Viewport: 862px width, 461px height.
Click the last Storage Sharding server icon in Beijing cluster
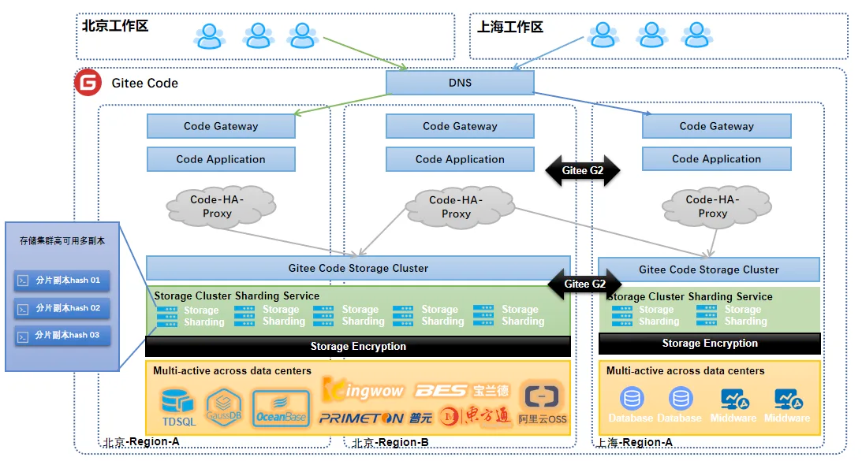pyautogui.click(x=483, y=315)
